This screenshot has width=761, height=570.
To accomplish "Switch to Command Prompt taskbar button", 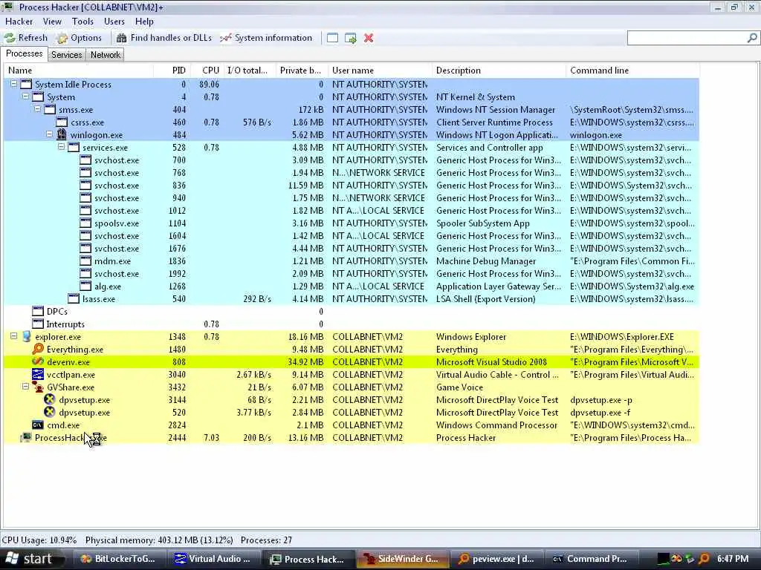I will click(590, 559).
